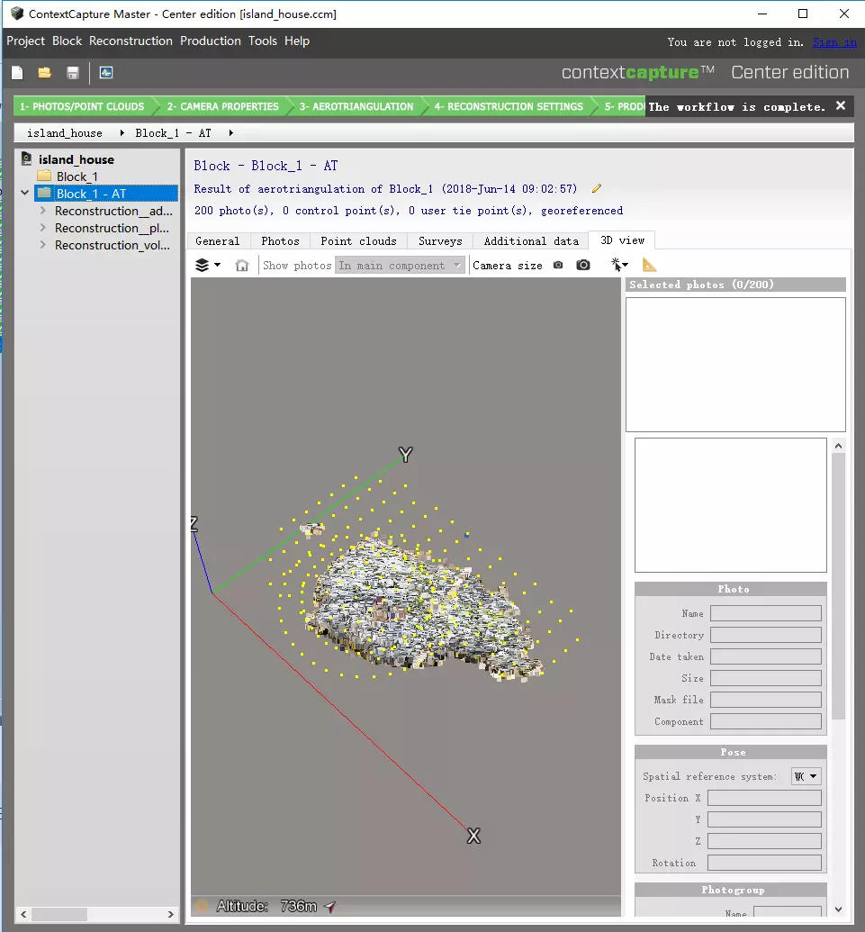Viewport: 865px width, 932px height.
Task: Click the Open project folder icon
Action: [x=45, y=73]
